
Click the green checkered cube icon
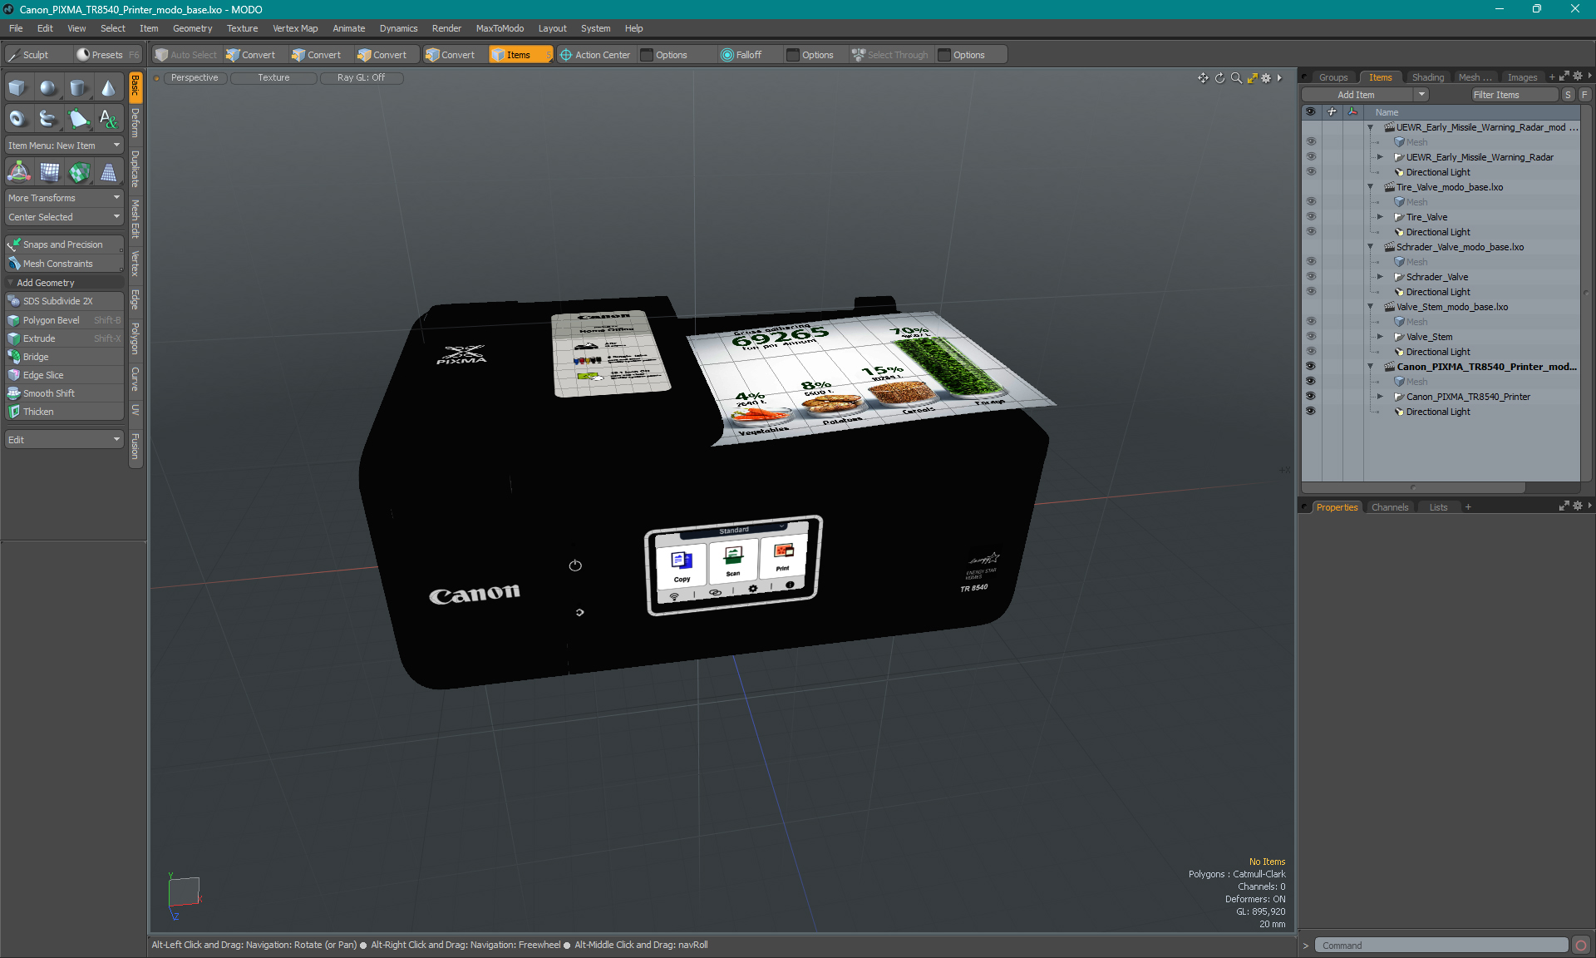coord(80,172)
